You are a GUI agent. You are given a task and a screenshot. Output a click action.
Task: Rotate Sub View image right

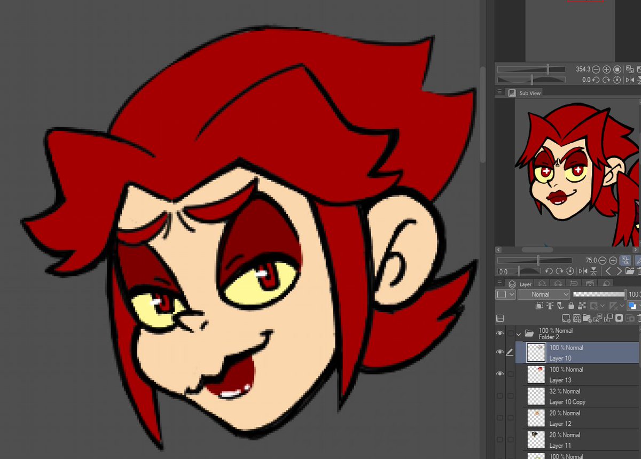coord(559,271)
